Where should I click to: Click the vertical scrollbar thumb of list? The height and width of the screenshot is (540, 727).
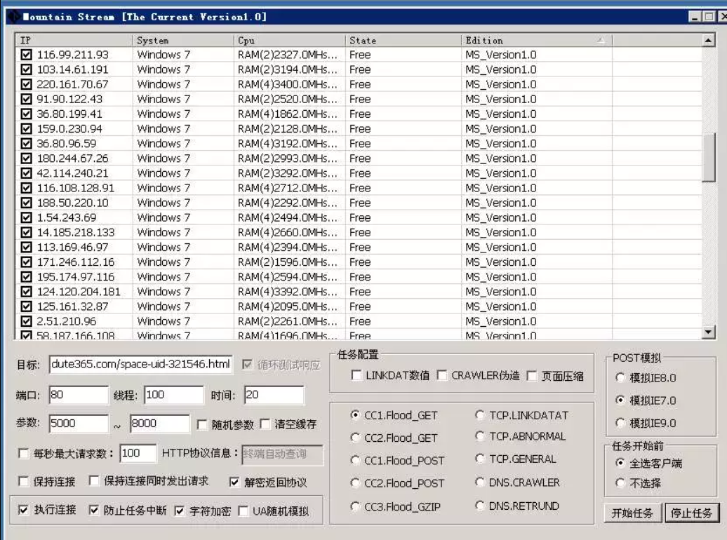pos(708,158)
